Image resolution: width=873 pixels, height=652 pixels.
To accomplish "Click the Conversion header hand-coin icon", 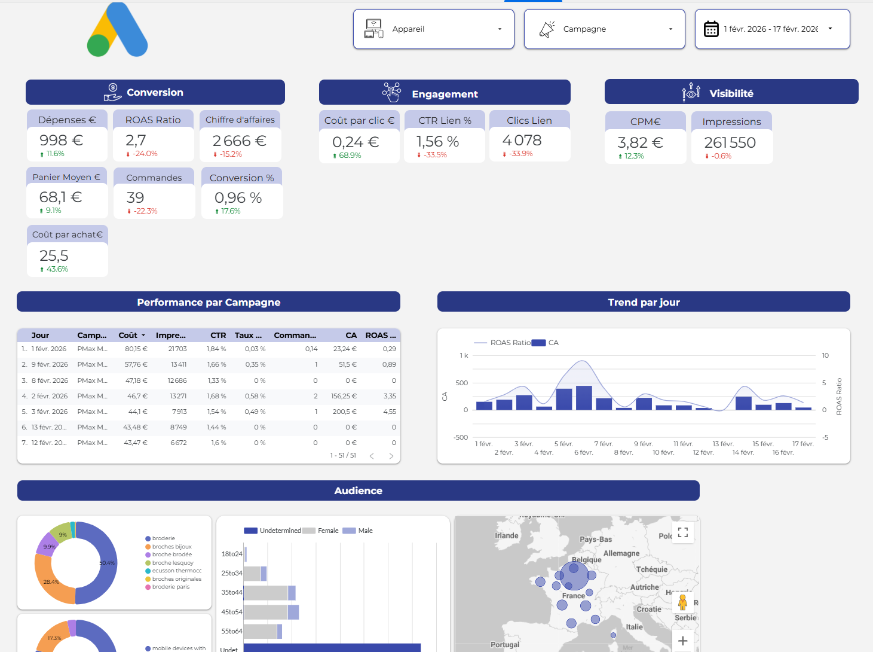I will point(112,92).
